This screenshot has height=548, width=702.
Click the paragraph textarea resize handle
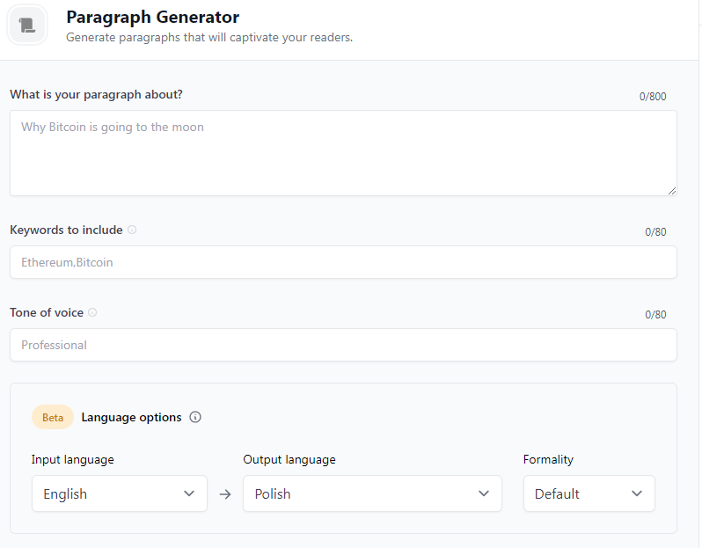672,190
